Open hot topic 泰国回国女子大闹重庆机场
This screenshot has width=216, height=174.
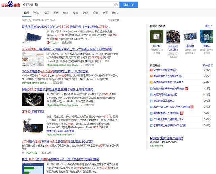click(167, 76)
